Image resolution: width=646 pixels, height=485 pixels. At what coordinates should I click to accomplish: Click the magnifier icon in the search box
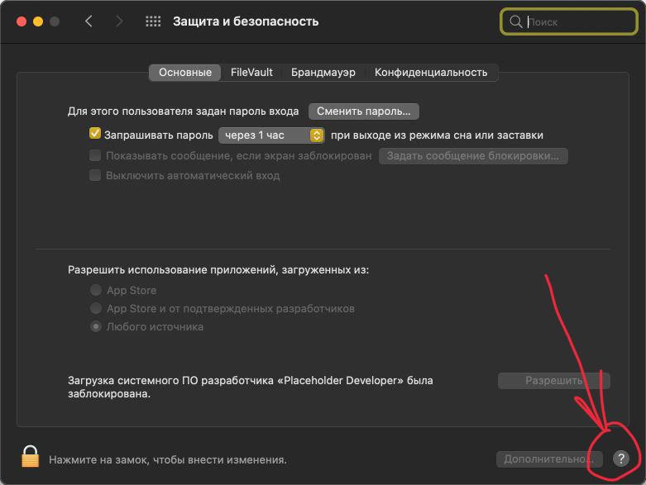(515, 21)
